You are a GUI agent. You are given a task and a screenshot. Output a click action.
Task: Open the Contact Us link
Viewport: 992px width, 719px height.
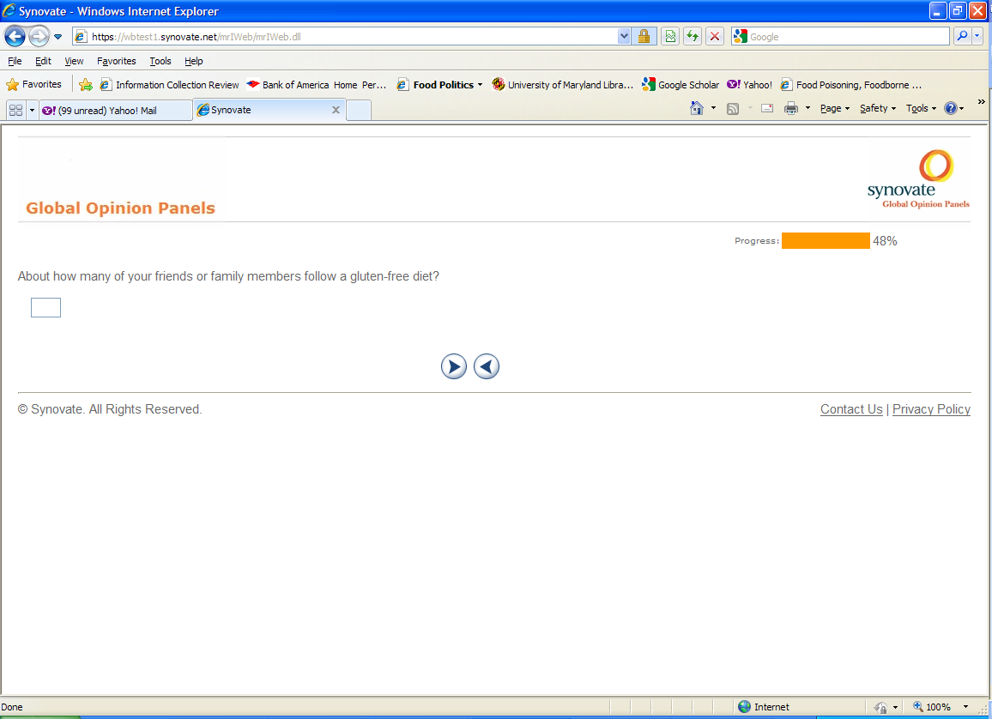[x=851, y=409]
